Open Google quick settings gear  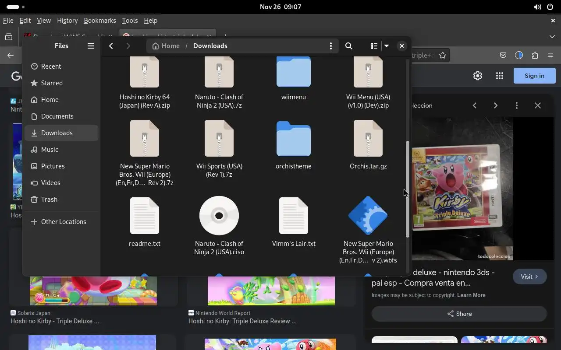click(478, 76)
